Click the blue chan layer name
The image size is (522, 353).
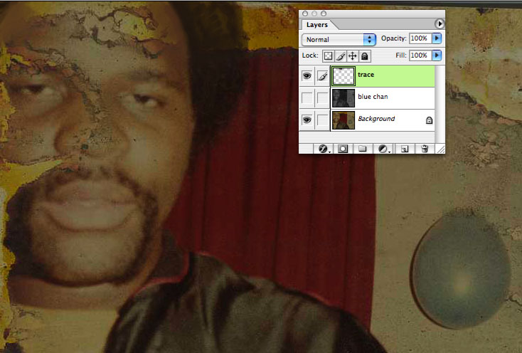[373, 97]
